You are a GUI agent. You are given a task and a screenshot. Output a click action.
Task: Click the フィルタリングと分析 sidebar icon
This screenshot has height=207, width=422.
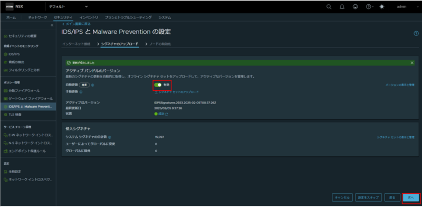pos(6,70)
